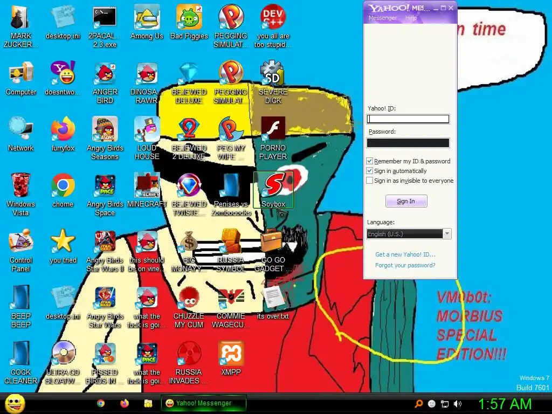Open the LOUD HOUSE shortcut

pos(147,139)
